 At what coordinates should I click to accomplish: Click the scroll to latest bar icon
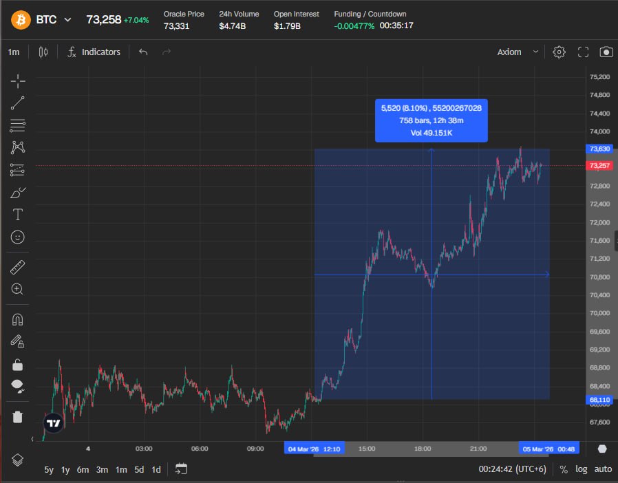click(x=602, y=449)
